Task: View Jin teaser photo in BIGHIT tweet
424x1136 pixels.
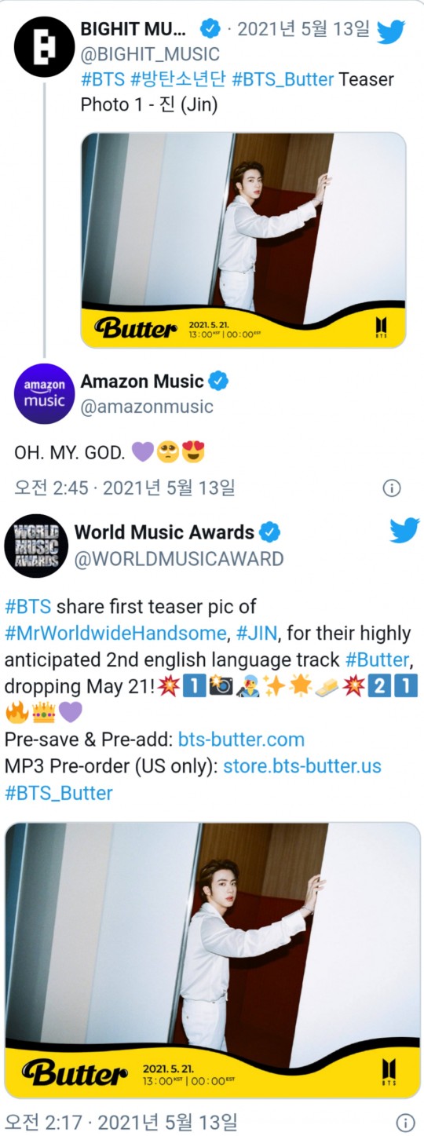Action: tap(243, 239)
